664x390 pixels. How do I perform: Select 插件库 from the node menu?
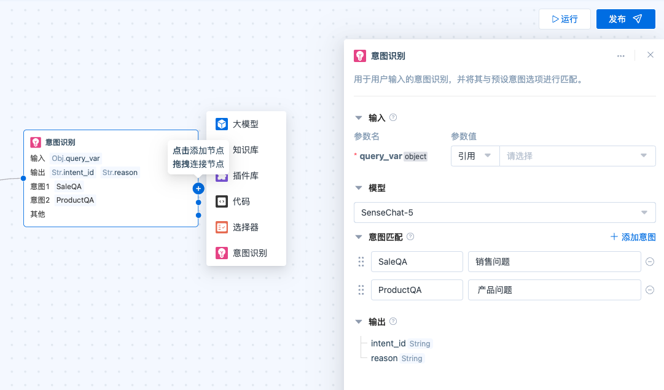246,176
